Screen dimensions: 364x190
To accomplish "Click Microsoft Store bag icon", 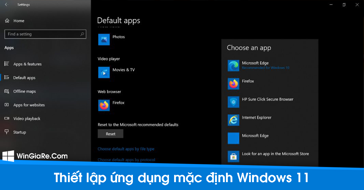I will [234, 156].
